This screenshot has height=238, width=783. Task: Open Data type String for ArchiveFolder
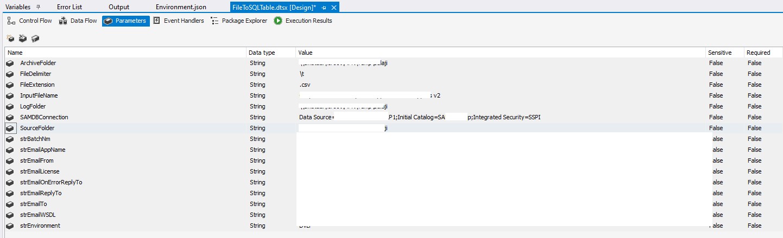(257, 63)
